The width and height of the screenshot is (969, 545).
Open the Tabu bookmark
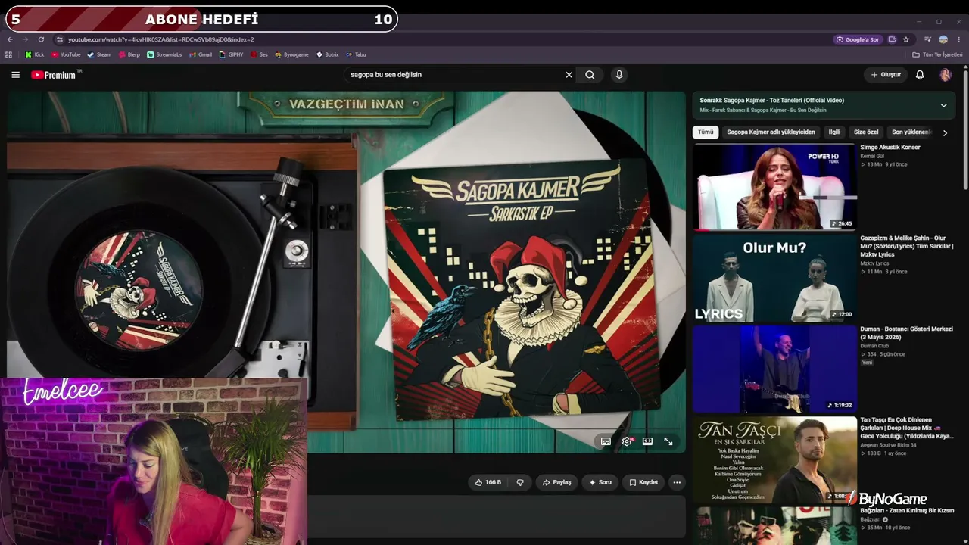click(x=356, y=54)
